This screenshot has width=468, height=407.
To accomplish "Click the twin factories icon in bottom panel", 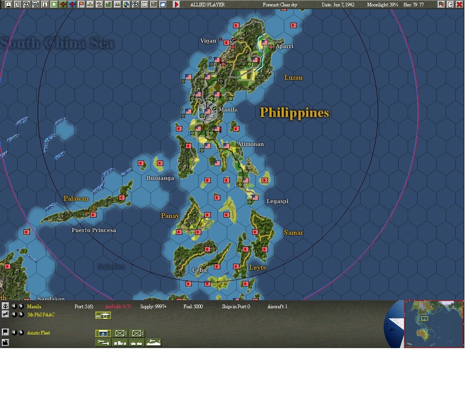I will [x=137, y=343].
